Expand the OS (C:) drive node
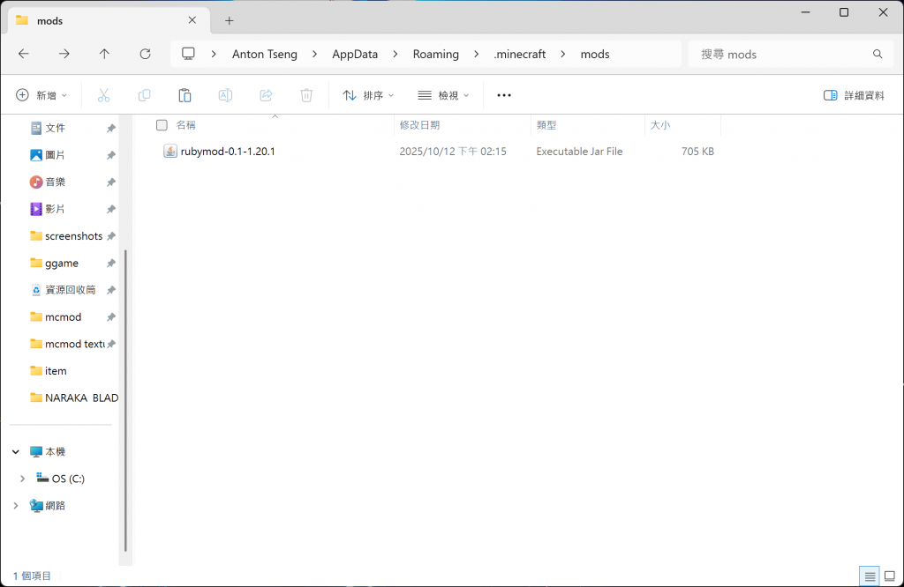904x587 pixels. 22,479
